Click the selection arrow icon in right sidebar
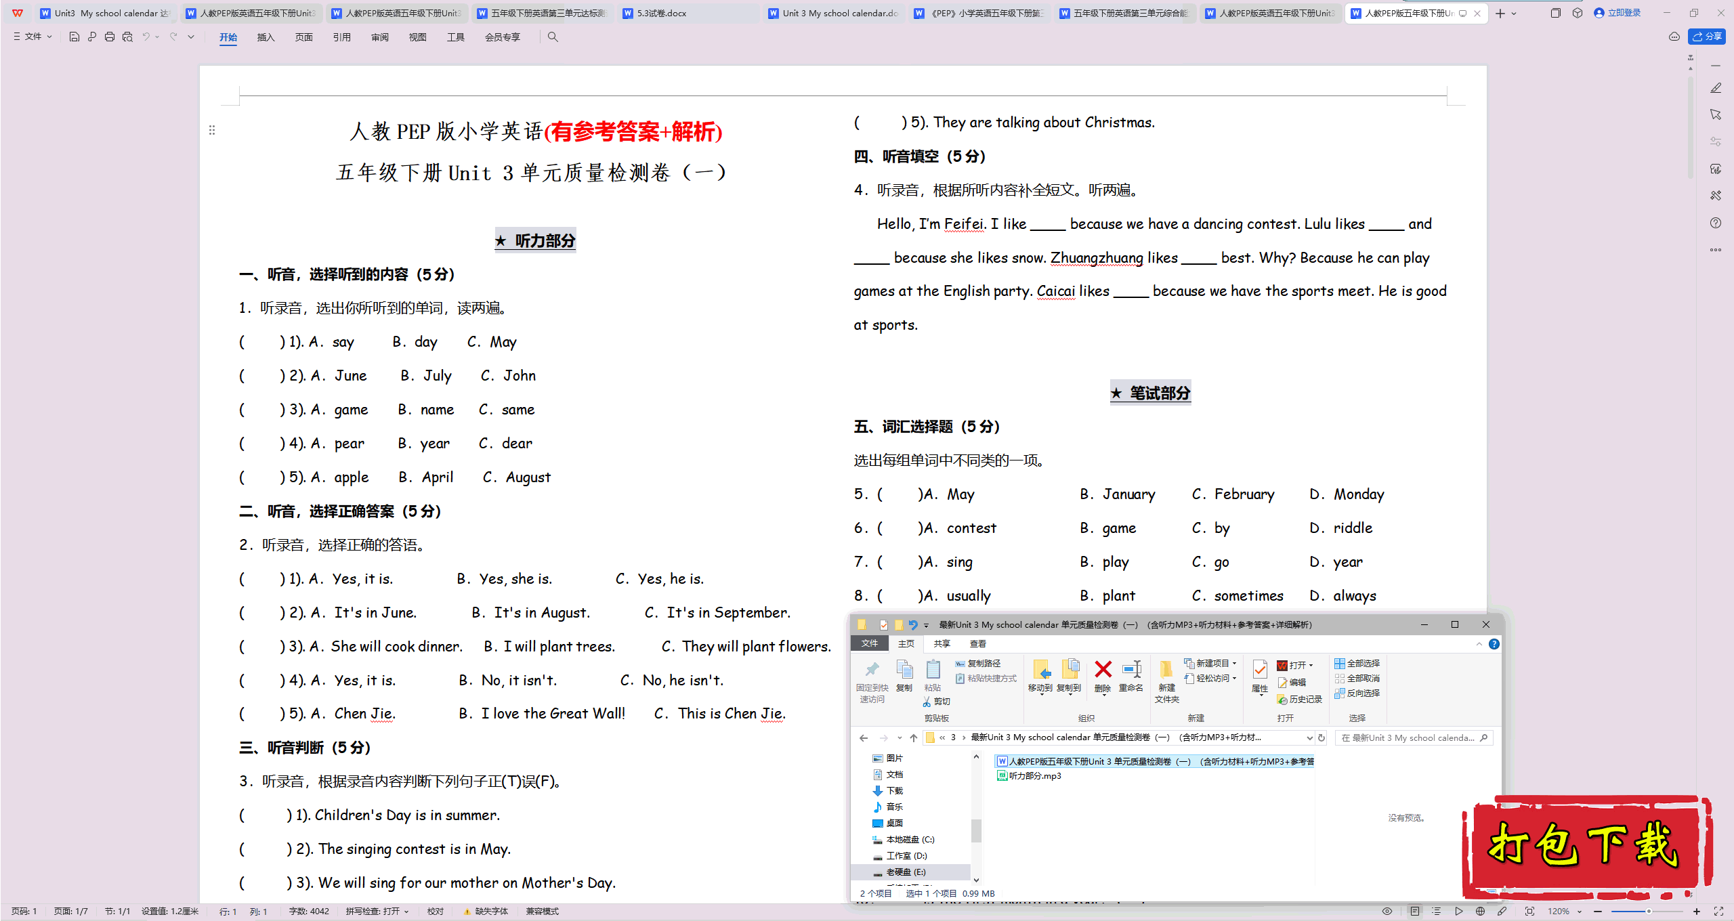1734x921 pixels. pos(1716,114)
